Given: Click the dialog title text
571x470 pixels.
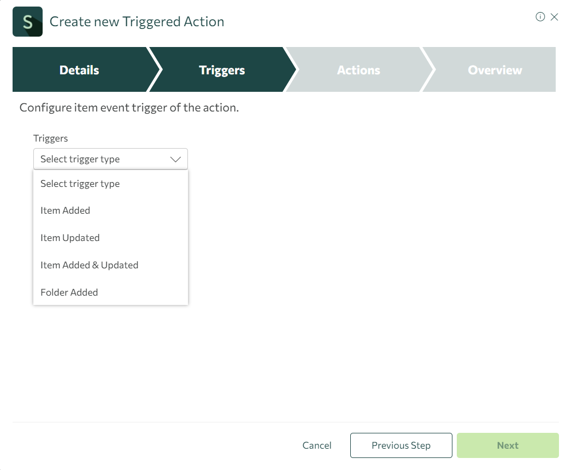Looking at the screenshot, I should click(137, 22).
